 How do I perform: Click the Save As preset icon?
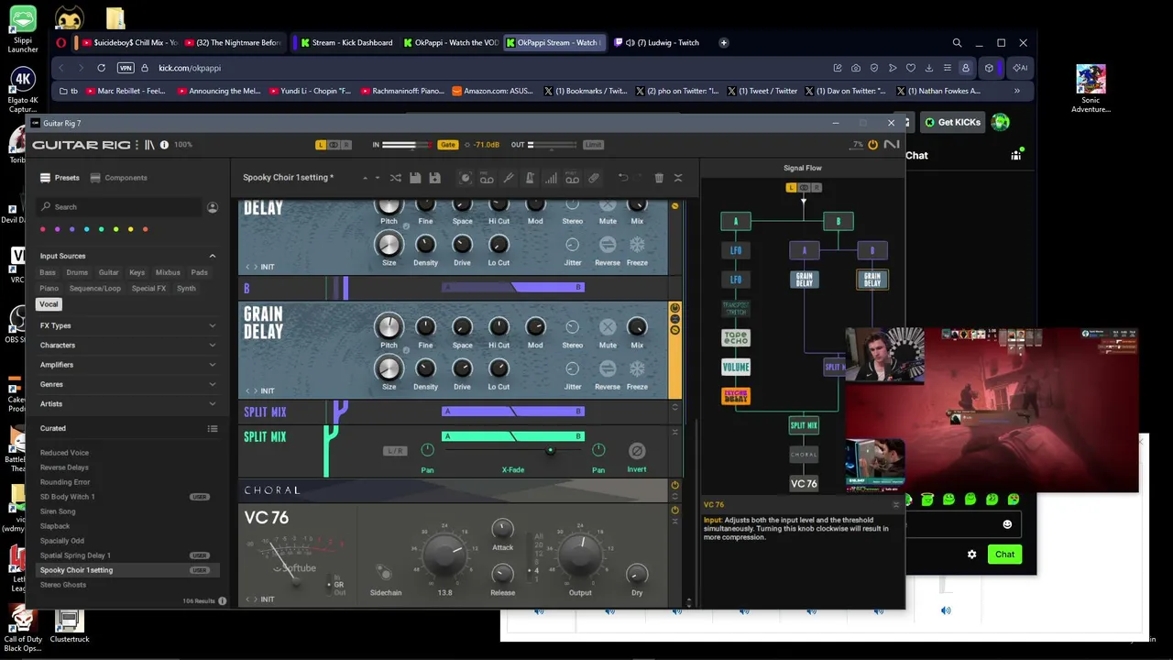click(x=435, y=178)
